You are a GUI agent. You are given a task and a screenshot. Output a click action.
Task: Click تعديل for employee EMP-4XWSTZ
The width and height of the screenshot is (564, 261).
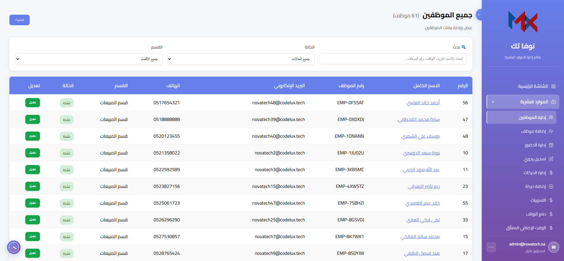tap(33, 186)
